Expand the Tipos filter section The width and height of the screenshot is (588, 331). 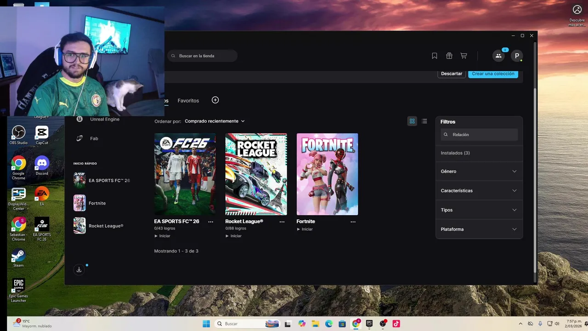point(479,210)
